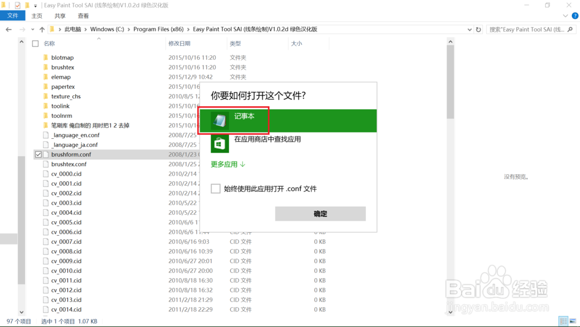Click the cv_0014.cid file icon
Image resolution: width=580 pixels, height=327 pixels.
point(45,309)
